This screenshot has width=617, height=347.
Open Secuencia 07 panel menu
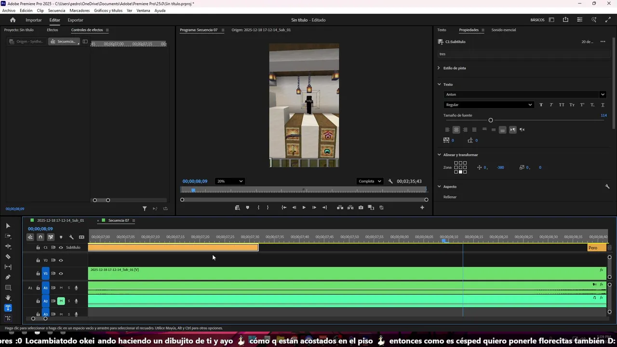pyautogui.click(x=134, y=221)
